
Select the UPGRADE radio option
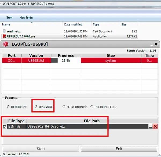(x=36, y=107)
